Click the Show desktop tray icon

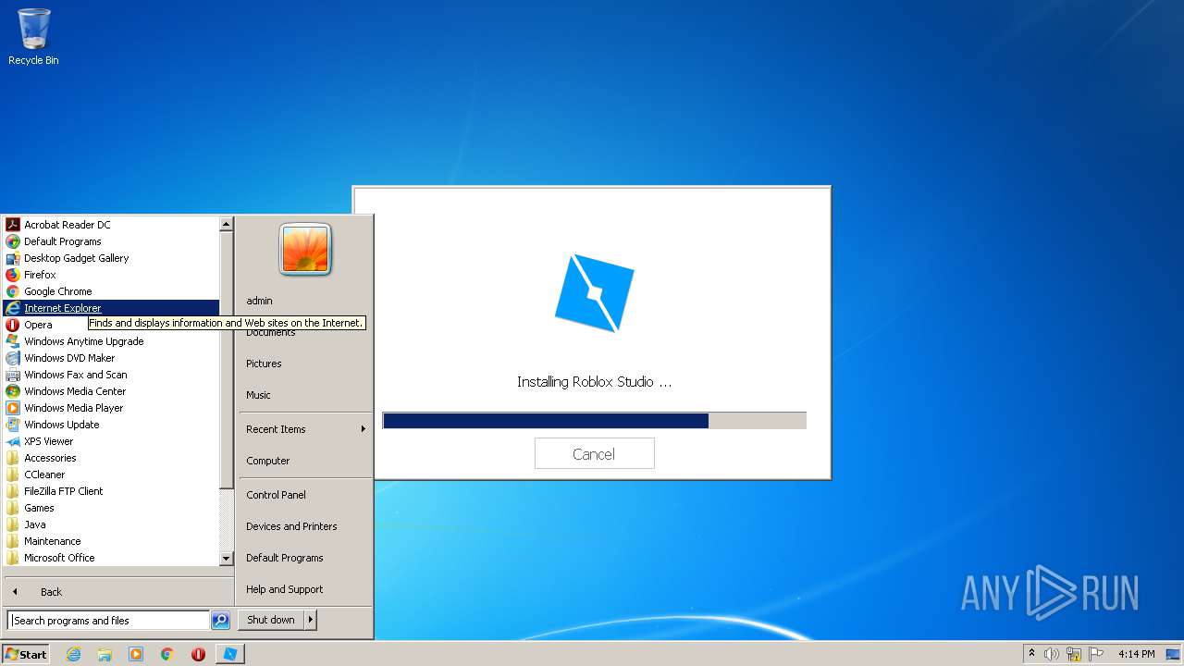pyautogui.click(x=1173, y=654)
